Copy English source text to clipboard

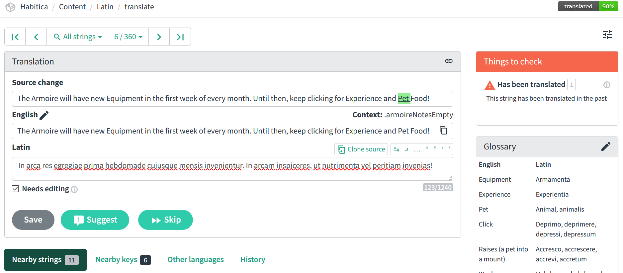tap(443, 131)
